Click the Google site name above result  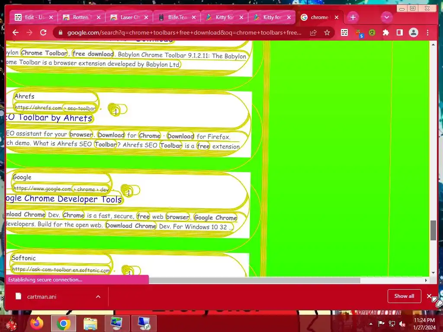[x=22, y=177]
